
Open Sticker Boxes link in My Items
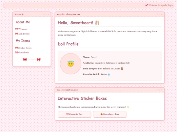(x=25, y=48)
